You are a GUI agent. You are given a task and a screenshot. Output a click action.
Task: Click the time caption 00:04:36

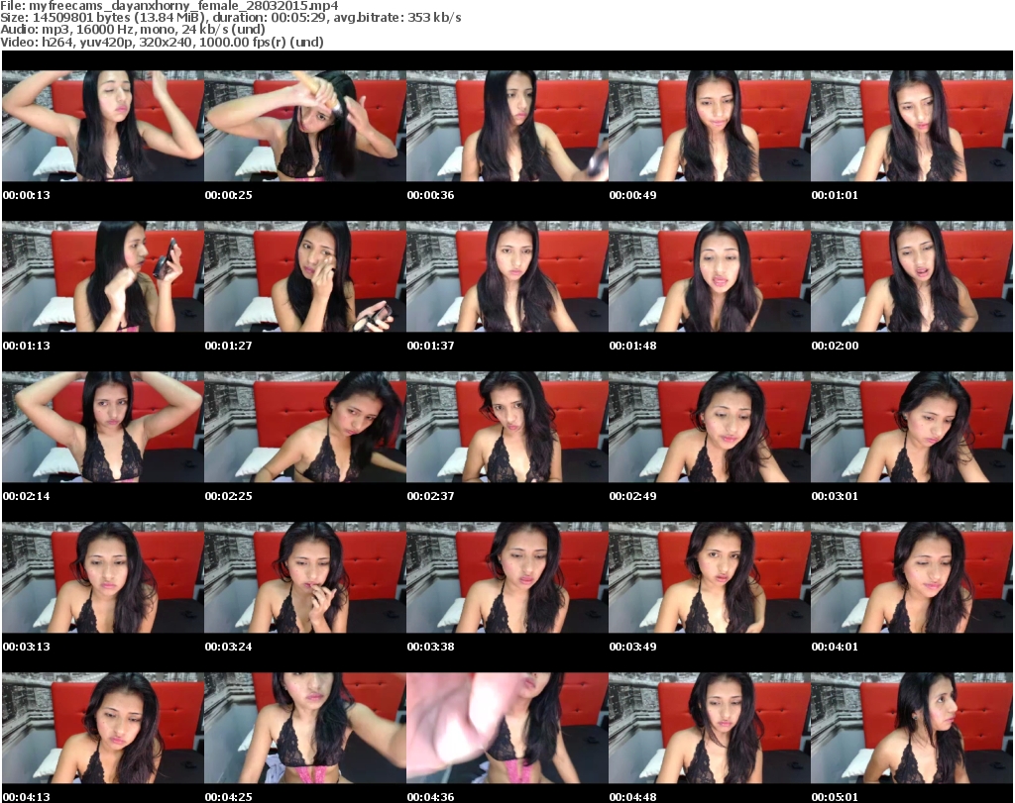coord(430,797)
